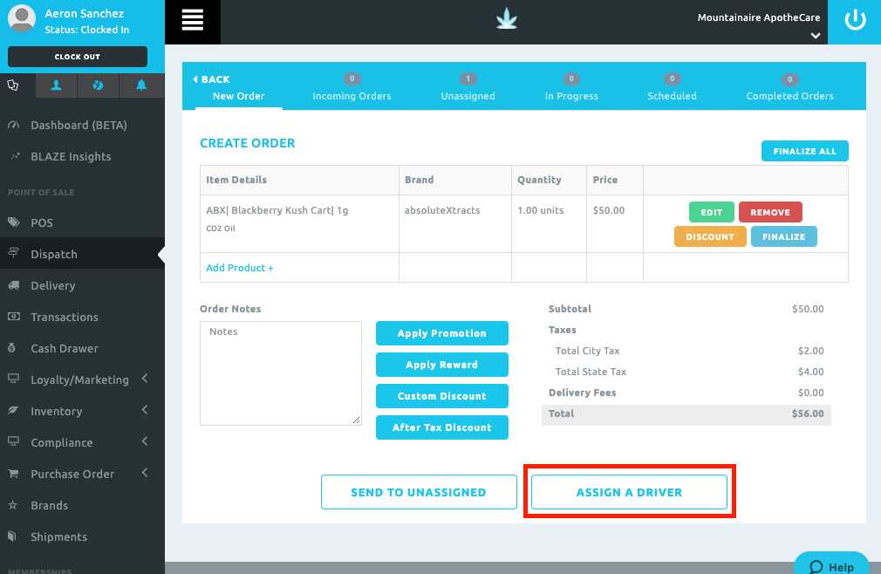Open the hamburger menu icon
881x574 pixels.
click(x=192, y=21)
